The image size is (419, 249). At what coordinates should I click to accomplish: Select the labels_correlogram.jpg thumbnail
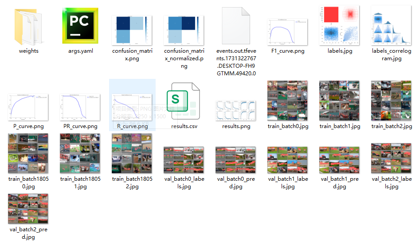[391, 25]
